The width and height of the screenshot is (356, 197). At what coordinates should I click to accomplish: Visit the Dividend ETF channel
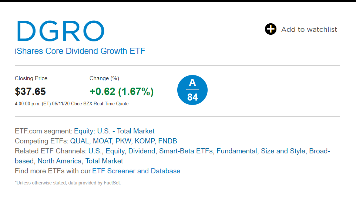point(141,151)
